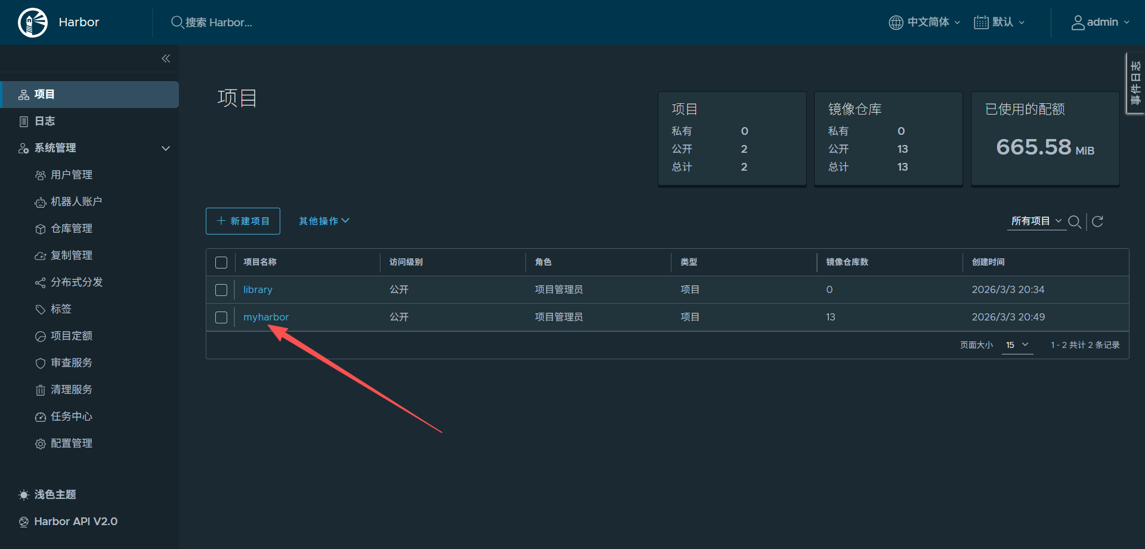Open project filter search magnifier
The width and height of the screenshot is (1145, 549).
[1075, 221]
